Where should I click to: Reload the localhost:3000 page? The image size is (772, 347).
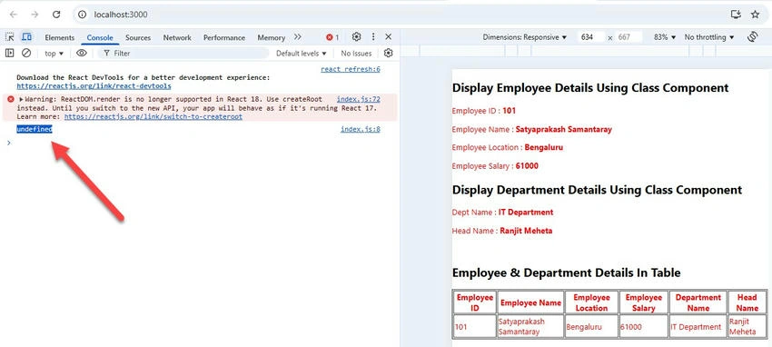tap(56, 15)
